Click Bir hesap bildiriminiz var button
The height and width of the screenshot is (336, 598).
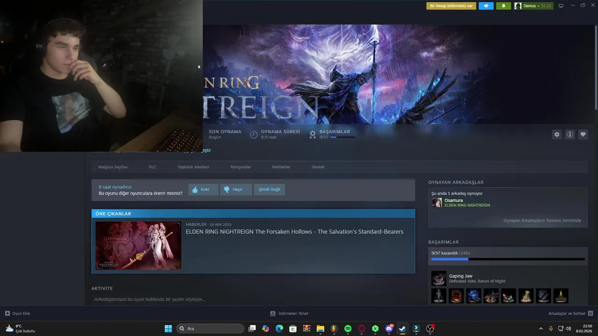click(451, 6)
